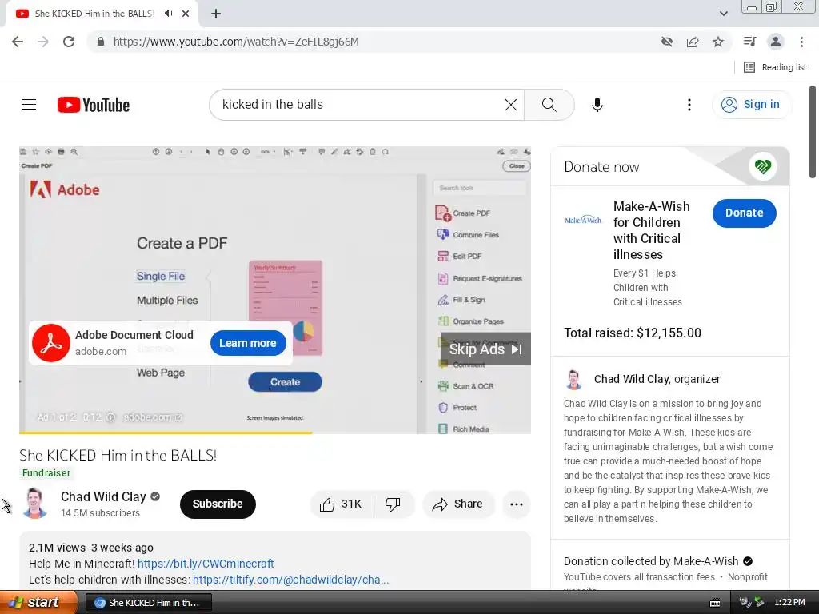The width and height of the screenshot is (819, 614).
Task: Open the Reading list
Action: coord(775,67)
